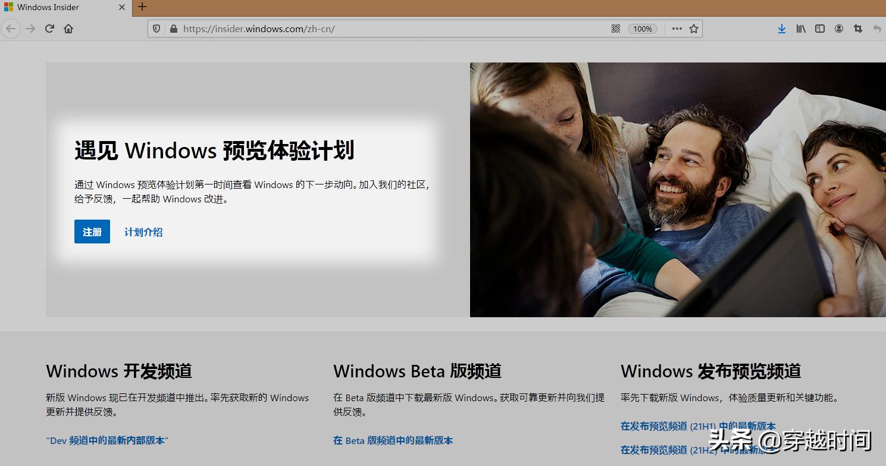Toggle the browser sidebar icon

tap(820, 28)
